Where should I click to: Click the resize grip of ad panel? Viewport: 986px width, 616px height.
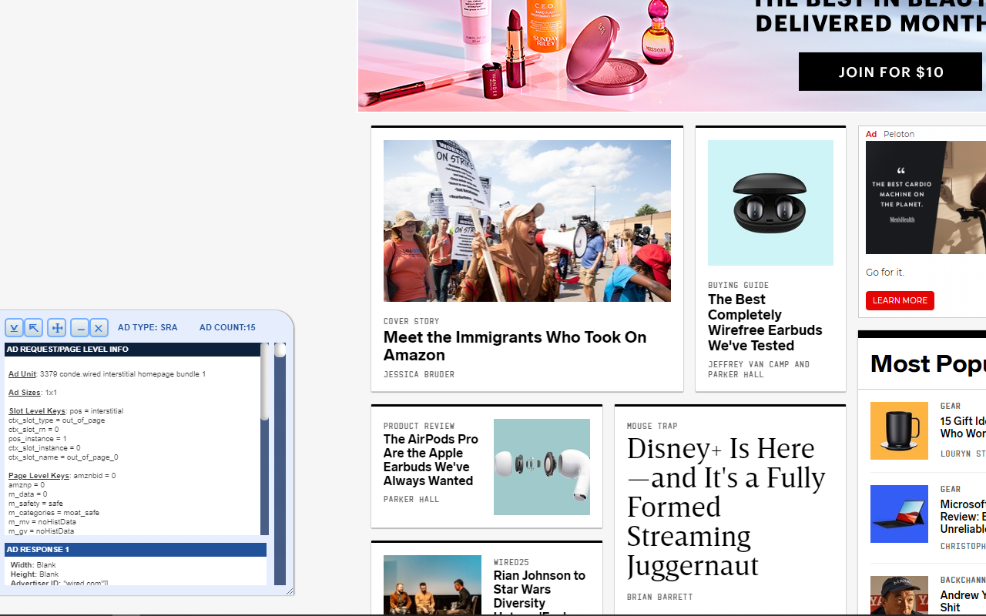[290, 591]
